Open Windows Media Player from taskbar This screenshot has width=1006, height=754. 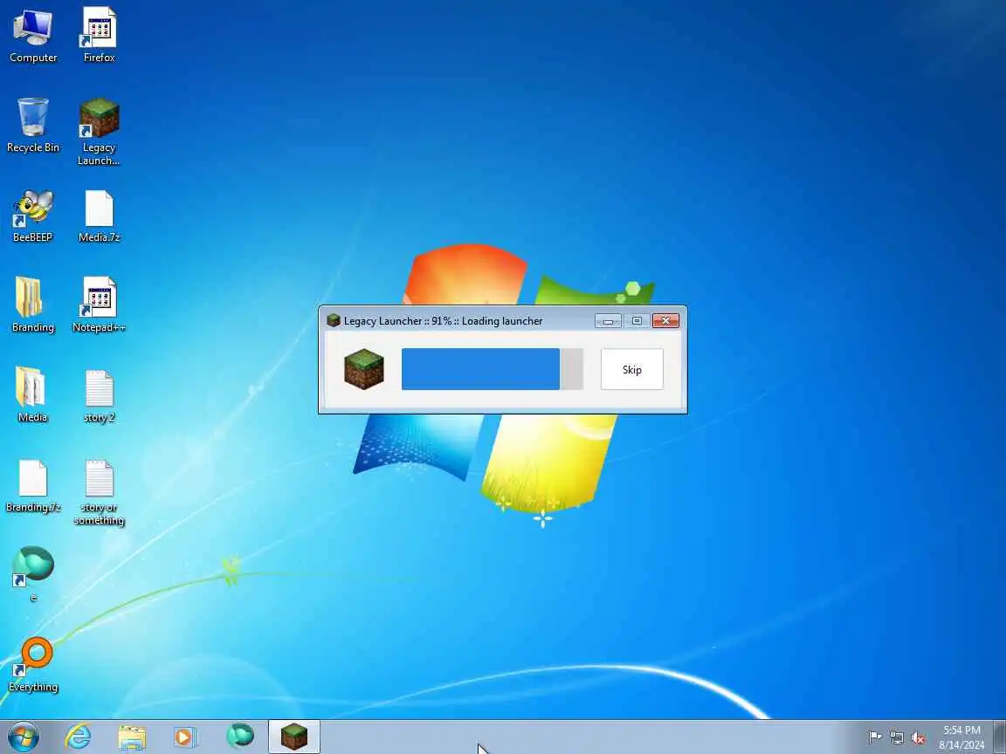(x=185, y=737)
